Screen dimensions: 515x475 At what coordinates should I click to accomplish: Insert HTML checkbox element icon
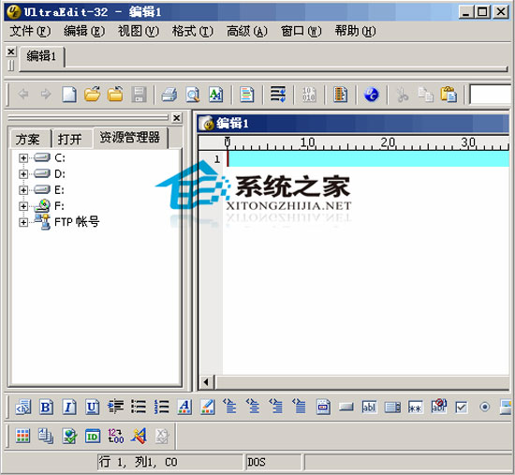[x=461, y=408]
